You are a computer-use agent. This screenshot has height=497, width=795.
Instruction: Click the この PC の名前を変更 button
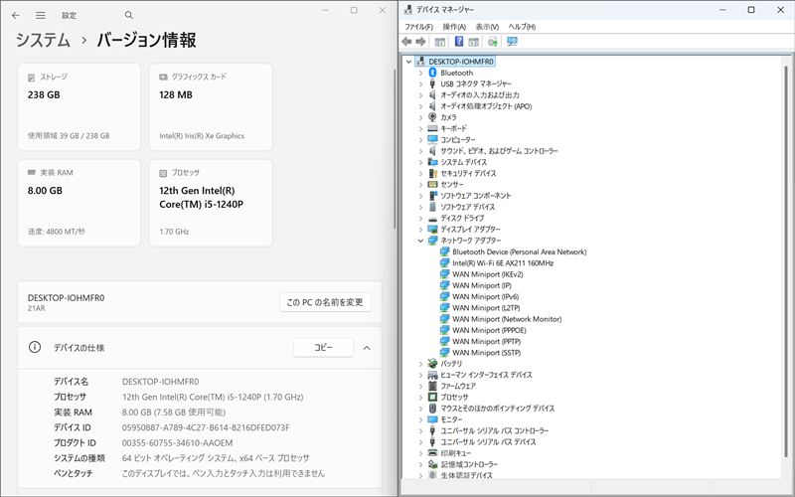[x=325, y=302]
